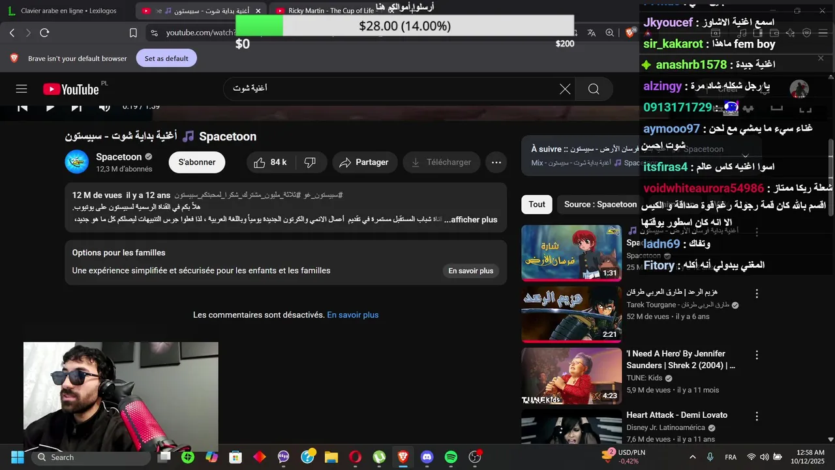The width and height of the screenshot is (835, 470).
Task: Dislike the video with thumbs down
Action: [311, 163]
